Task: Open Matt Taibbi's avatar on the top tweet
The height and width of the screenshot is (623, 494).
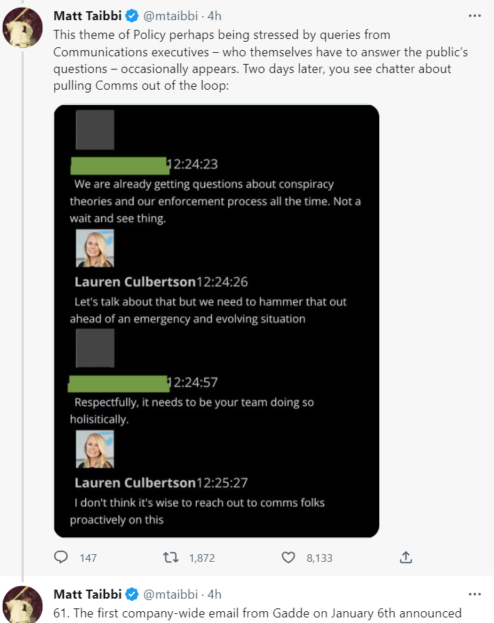Action: tap(24, 28)
